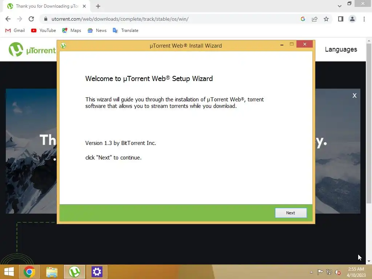Click Next in the install wizard
The height and width of the screenshot is (279, 372).
tap(291, 213)
